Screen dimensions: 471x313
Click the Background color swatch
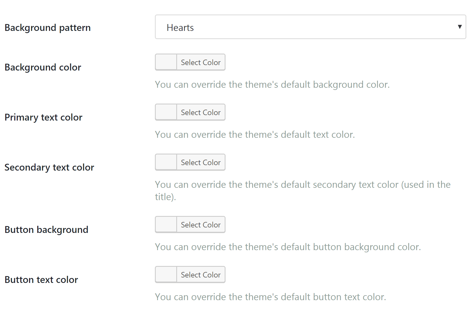(166, 62)
